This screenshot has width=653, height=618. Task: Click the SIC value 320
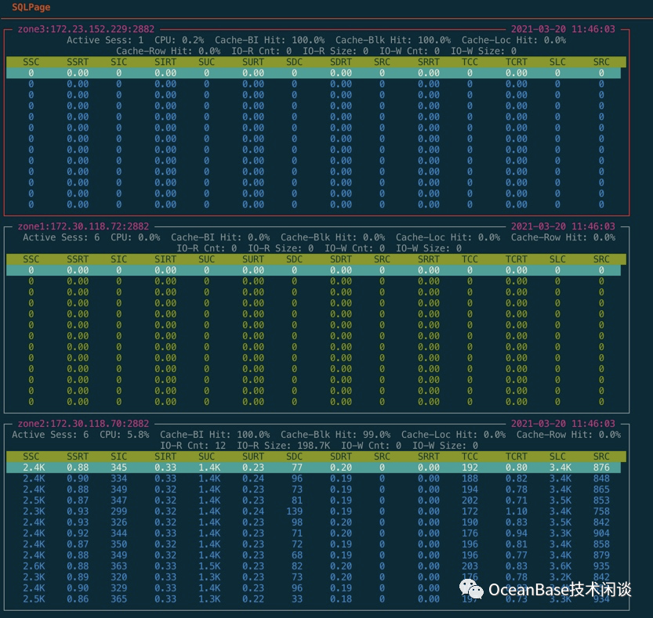point(118,577)
